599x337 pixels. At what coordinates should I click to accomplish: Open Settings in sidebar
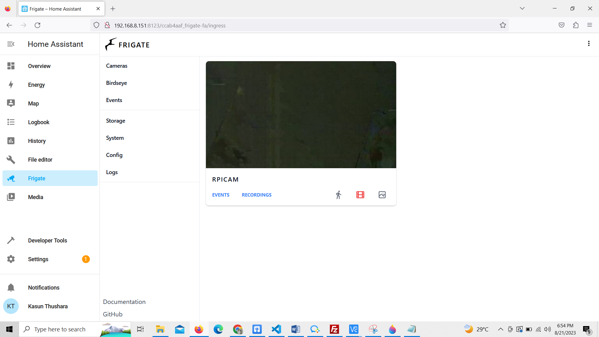tap(50, 259)
